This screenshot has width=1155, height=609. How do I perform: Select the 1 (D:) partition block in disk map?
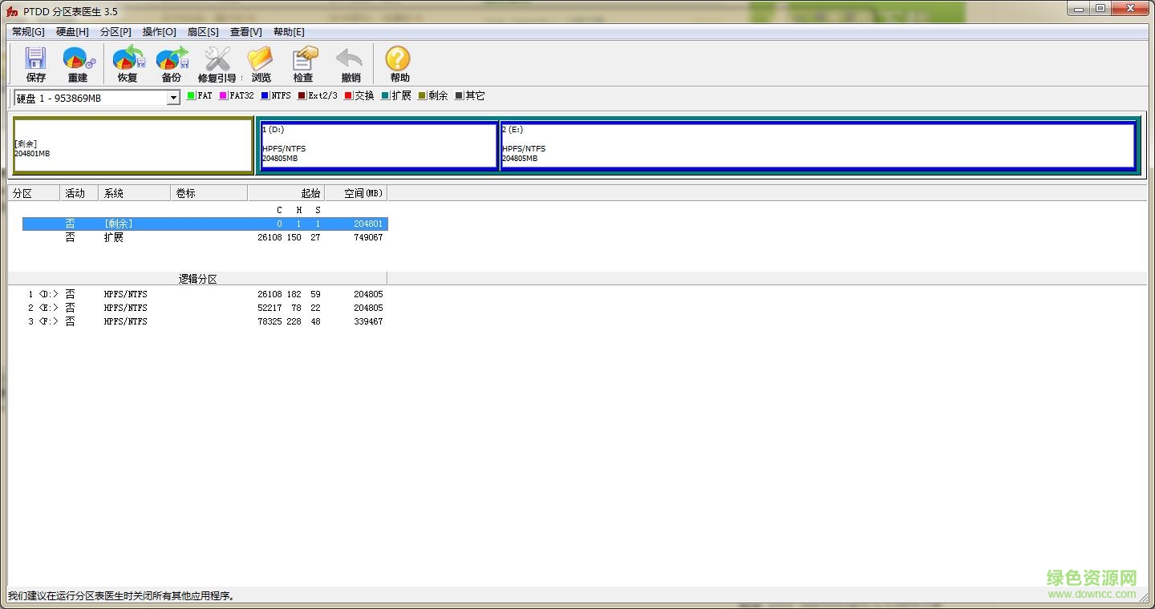point(379,146)
